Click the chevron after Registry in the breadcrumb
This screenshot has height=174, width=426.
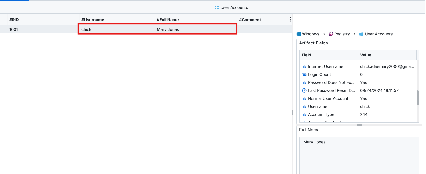tap(355, 34)
